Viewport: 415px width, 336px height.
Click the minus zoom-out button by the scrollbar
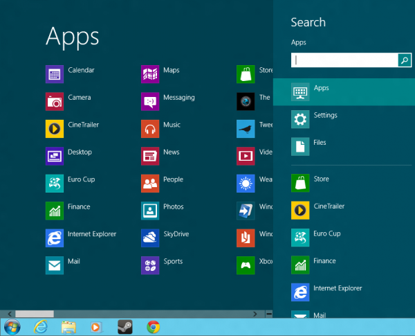click(269, 314)
